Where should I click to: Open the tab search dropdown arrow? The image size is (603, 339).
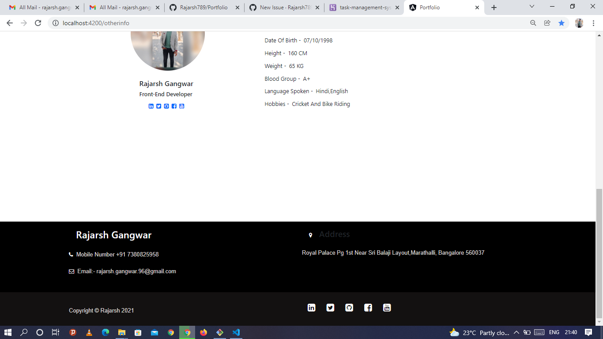point(532,7)
